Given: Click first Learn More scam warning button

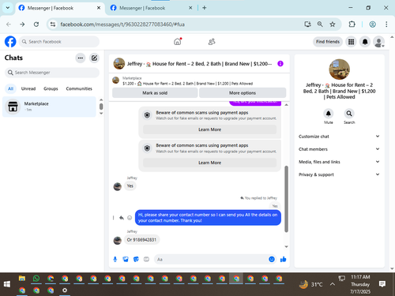Looking at the screenshot, I should [209, 129].
